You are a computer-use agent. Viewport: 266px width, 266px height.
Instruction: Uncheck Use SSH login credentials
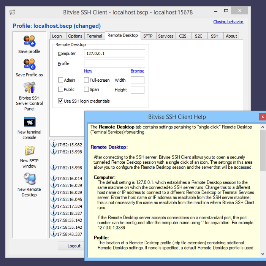point(60,101)
